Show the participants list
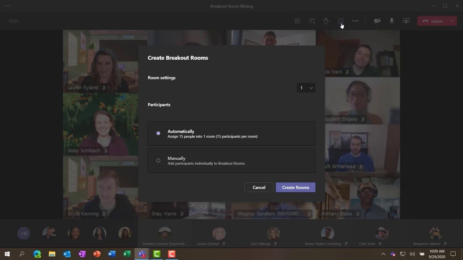 [297, 21]
